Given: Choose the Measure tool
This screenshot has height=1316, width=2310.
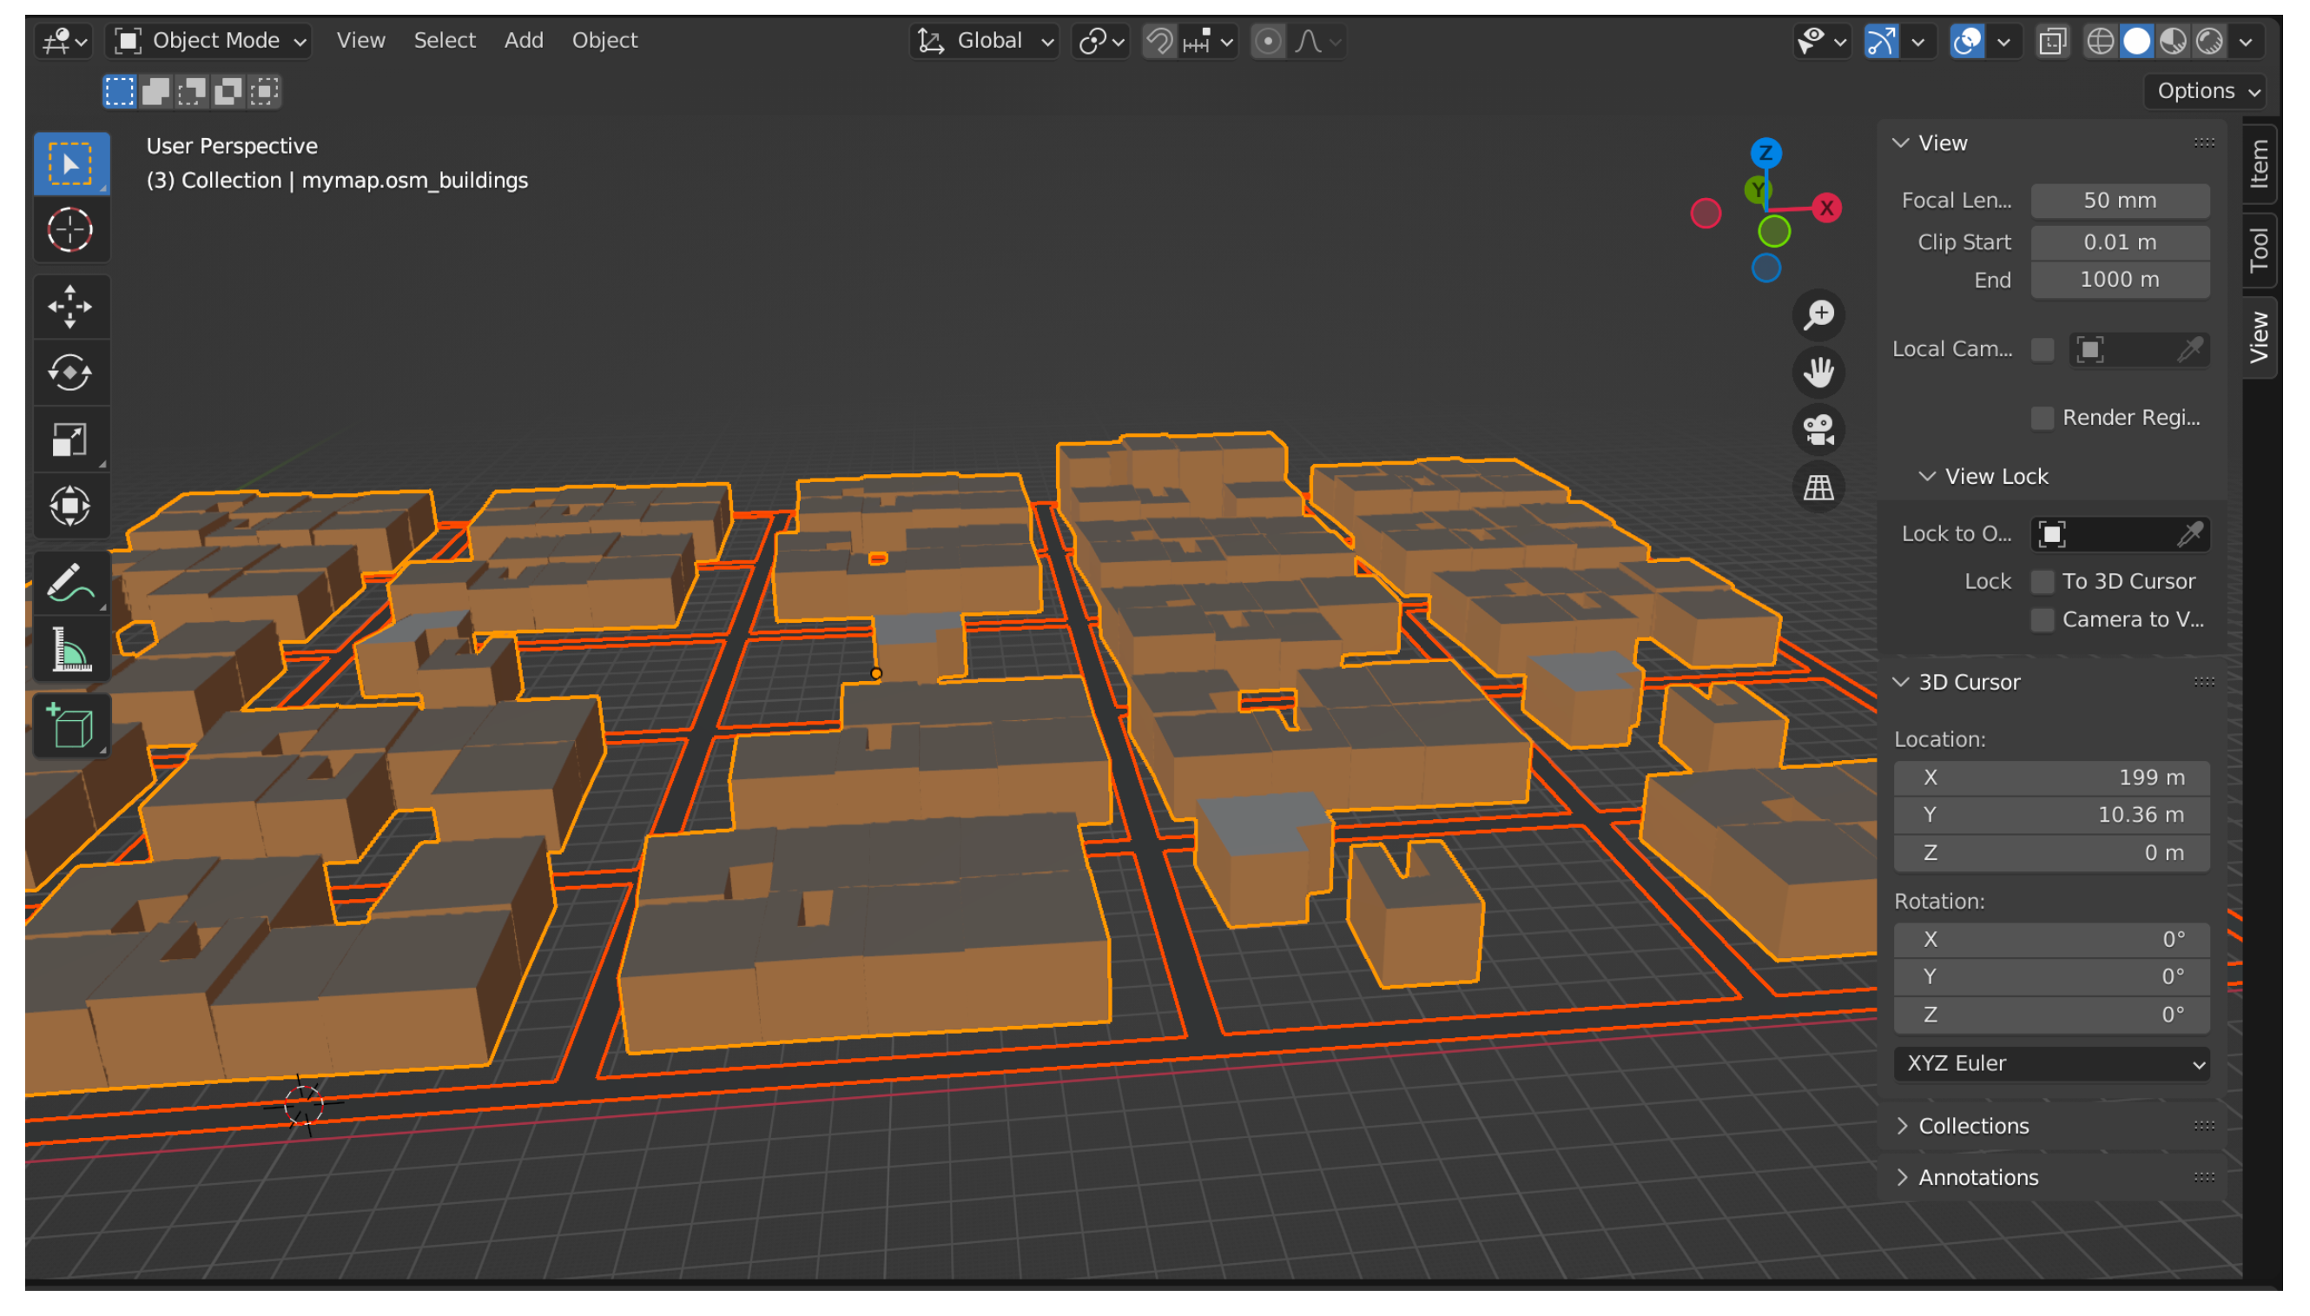Looking at the screenshot, I should (x=70, y=650).
